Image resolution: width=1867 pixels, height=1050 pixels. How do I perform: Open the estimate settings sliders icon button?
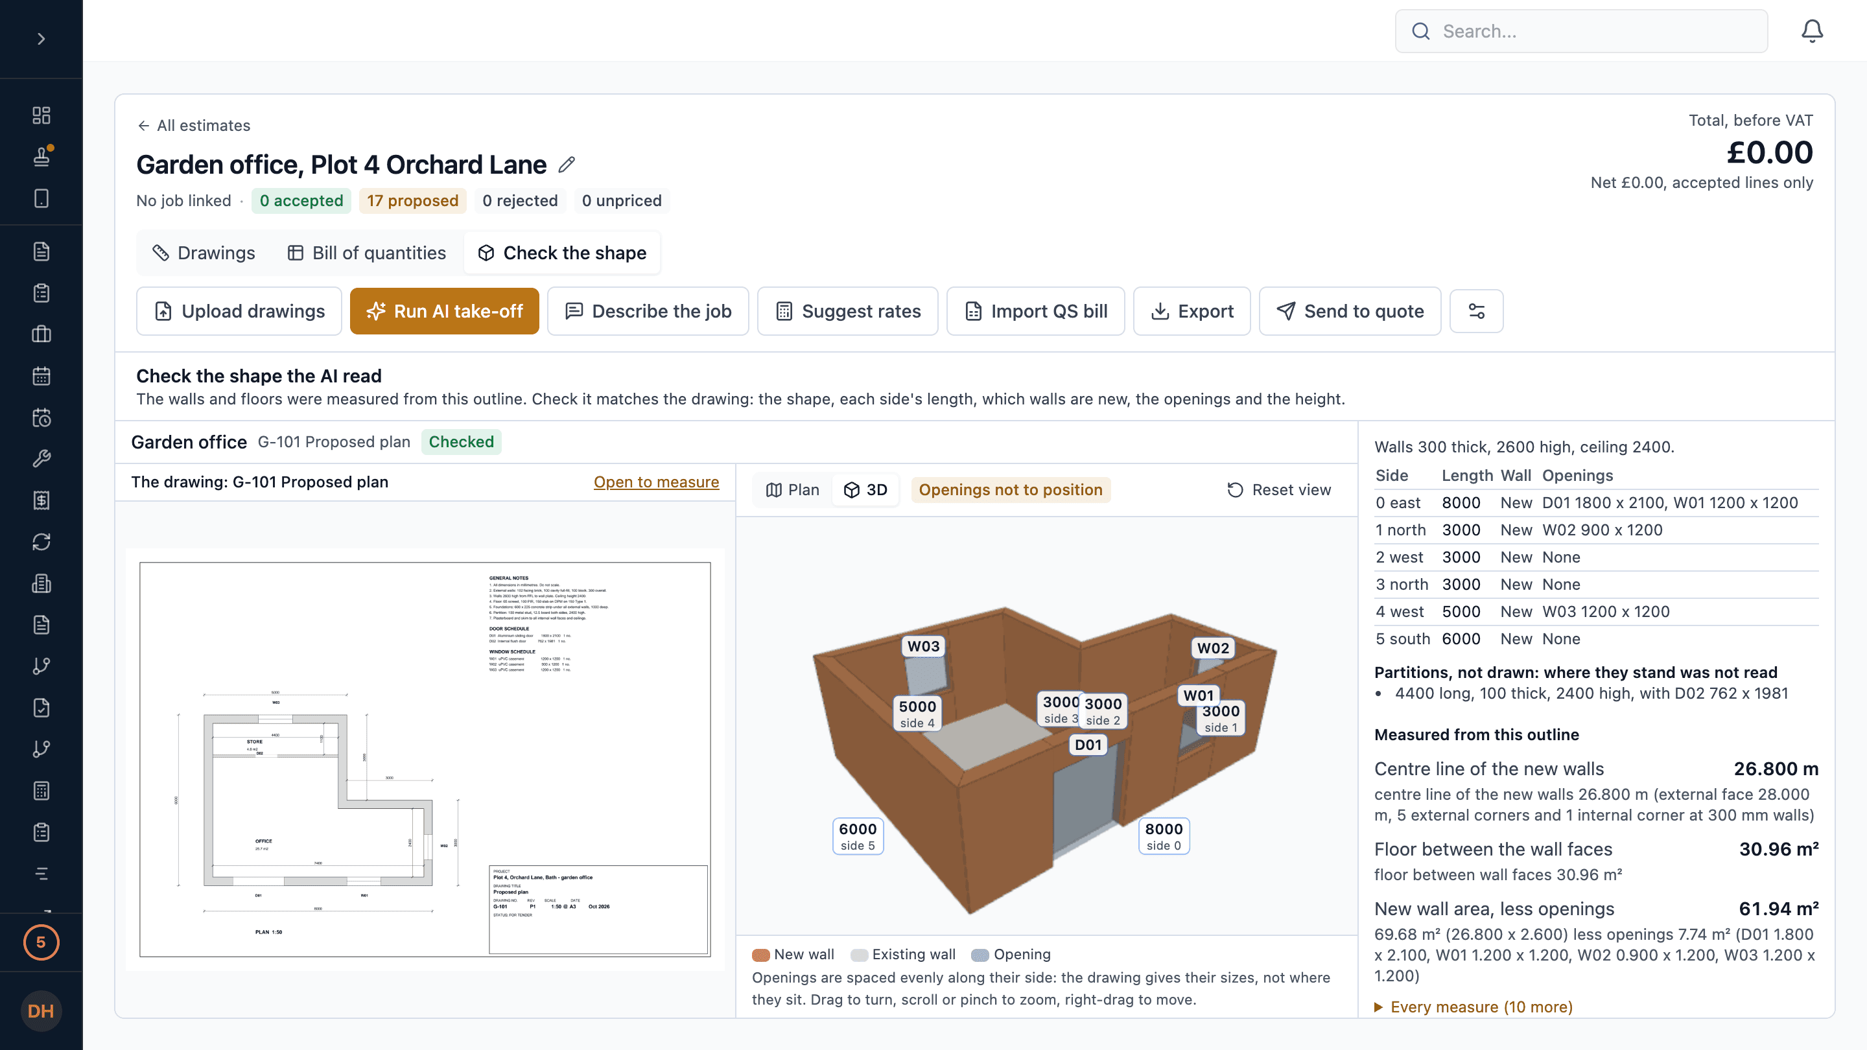[1476, 311]
